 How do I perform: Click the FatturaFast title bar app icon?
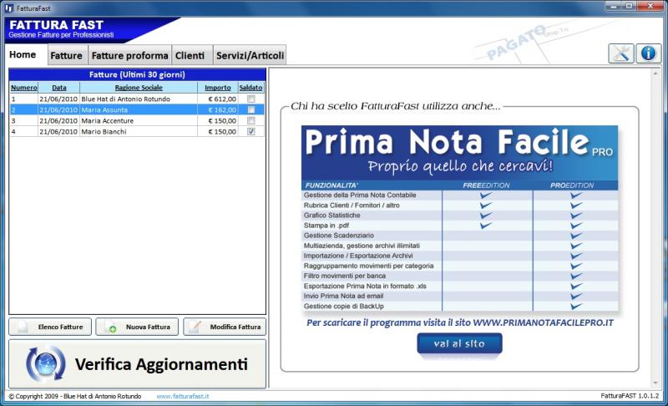tap(8, 8)
